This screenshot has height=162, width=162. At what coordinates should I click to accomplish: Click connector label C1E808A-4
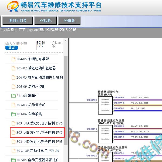[x=119, y=126]
